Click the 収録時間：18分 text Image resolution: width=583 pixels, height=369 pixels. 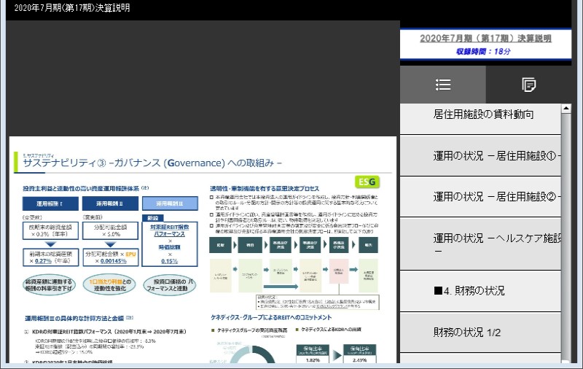483,51
